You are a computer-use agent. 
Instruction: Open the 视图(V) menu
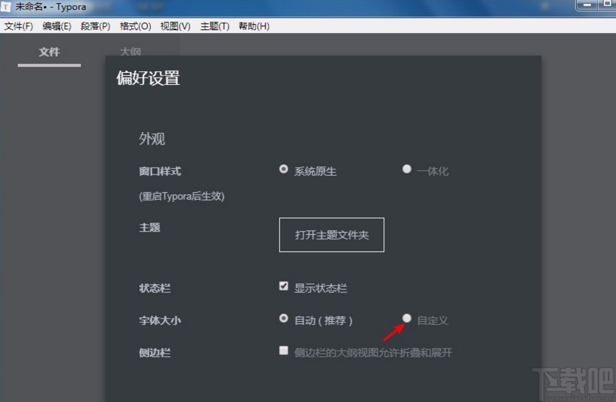(x=174, y=26)
